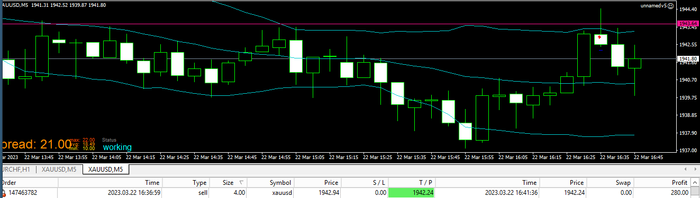Click the unnamedv5 expert name label

(653, 5)
